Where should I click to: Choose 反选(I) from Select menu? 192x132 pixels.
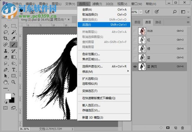(104, 25)
